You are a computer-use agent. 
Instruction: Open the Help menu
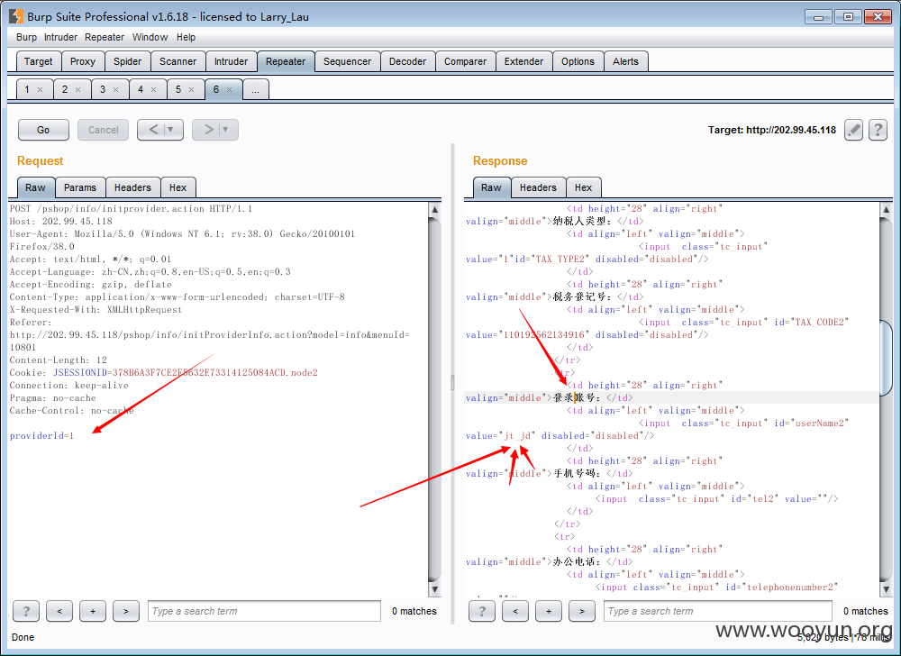tap(187, 37)
